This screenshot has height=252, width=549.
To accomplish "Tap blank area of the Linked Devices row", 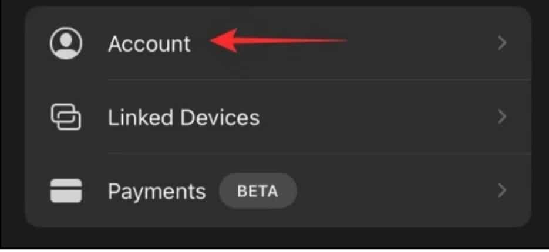I will [378, 117].
